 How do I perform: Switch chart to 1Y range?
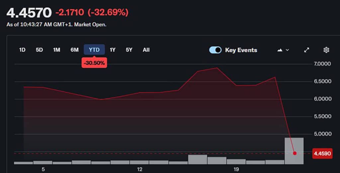pos(113,50)
